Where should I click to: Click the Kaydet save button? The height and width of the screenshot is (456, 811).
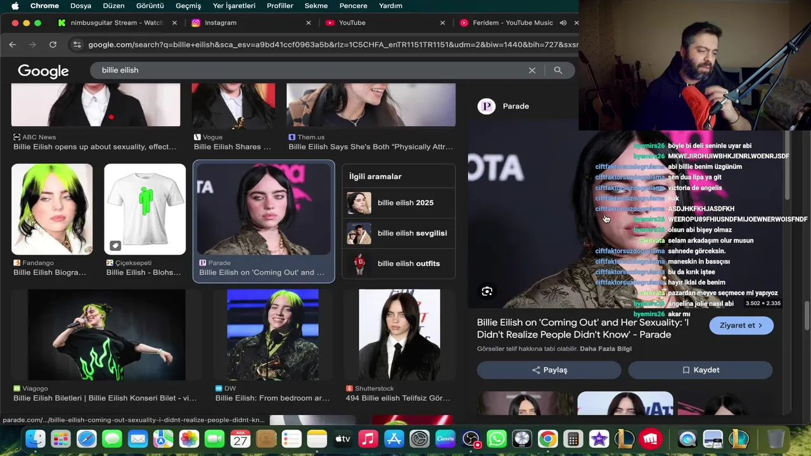point(700,370)
